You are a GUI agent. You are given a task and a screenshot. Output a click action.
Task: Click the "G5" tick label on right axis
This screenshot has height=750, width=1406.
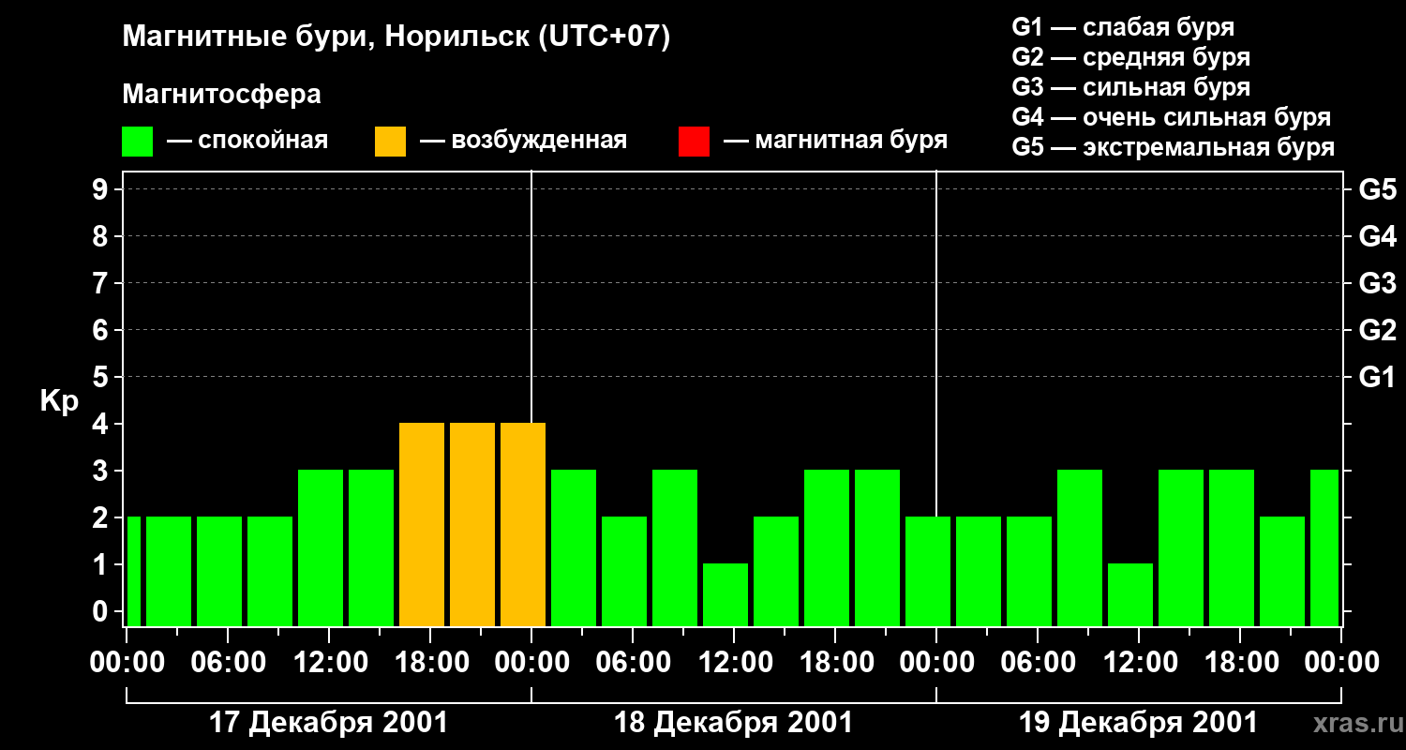point(1378,189)
